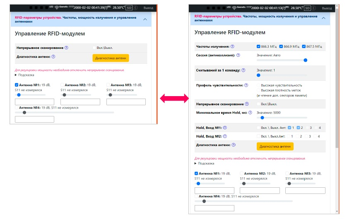The height and width of the screenshot is (220, 347).
Task: Open help for Считываний за 1 команду
Action: (243, 70)
